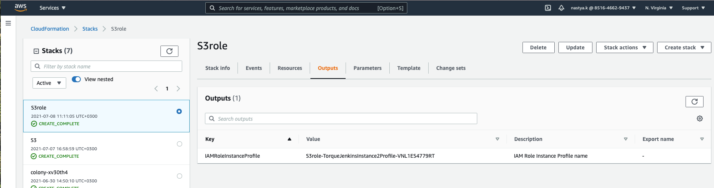Screen dimensions: 714x188
Task: Switch to the Outputs tab
Action: [x=328, y=68]
